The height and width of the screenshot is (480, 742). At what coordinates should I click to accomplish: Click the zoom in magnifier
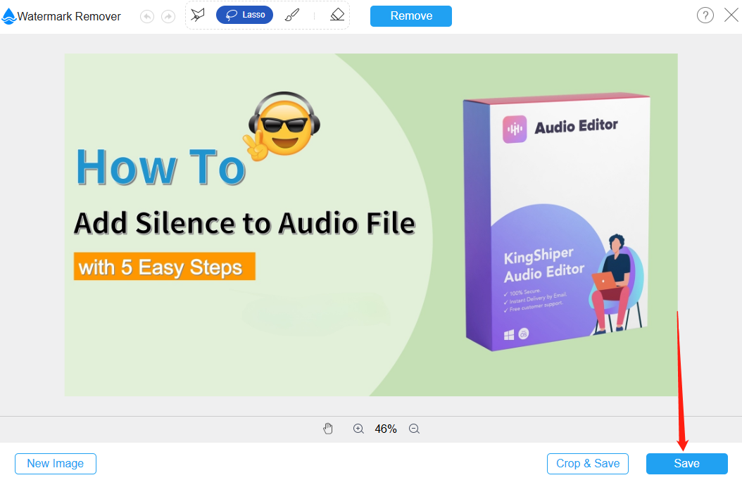pyautogui.click(x=359, y=429)
